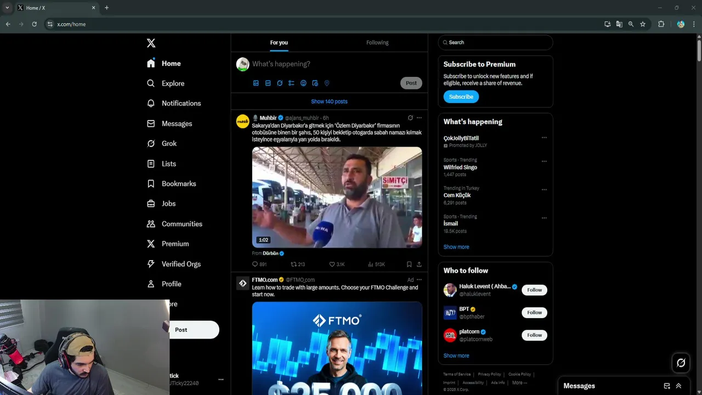Open Muhbir profile avatar
This screenshot has width=702, height=395.
(242, 121)
